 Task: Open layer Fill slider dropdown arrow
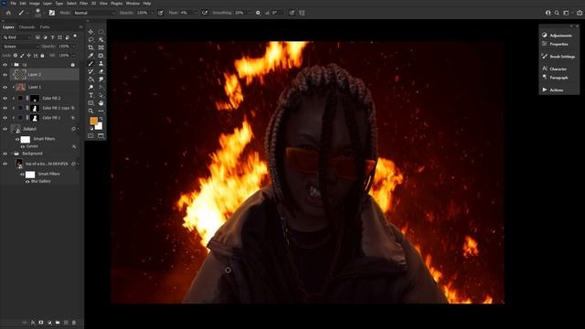pos(74,56)
